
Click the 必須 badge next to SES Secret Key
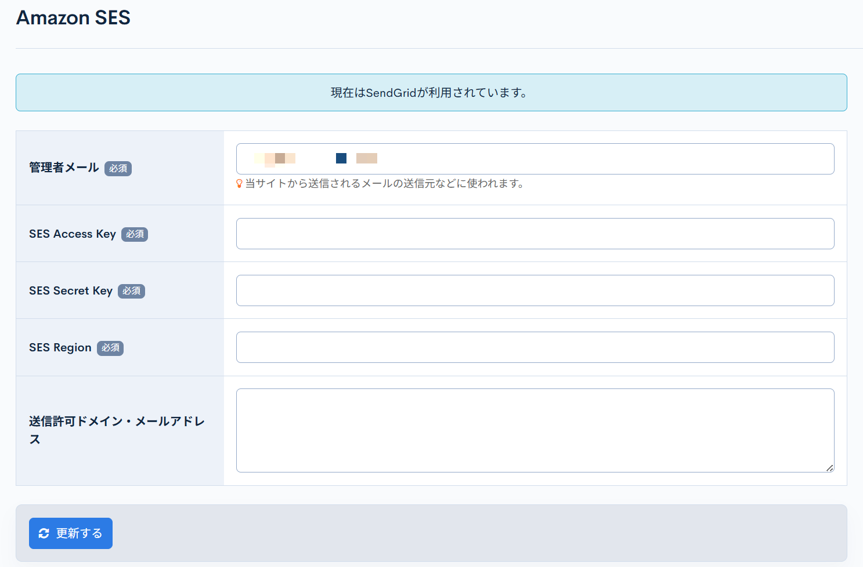[x=131, y=291]
